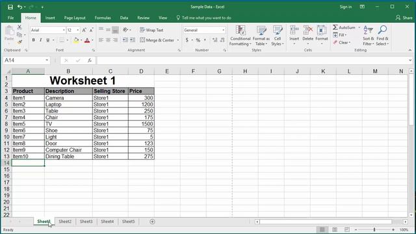The height and width of the screenshot is (234, 416).
Task: Copy selection using the Copy icon
Action: 19,34
